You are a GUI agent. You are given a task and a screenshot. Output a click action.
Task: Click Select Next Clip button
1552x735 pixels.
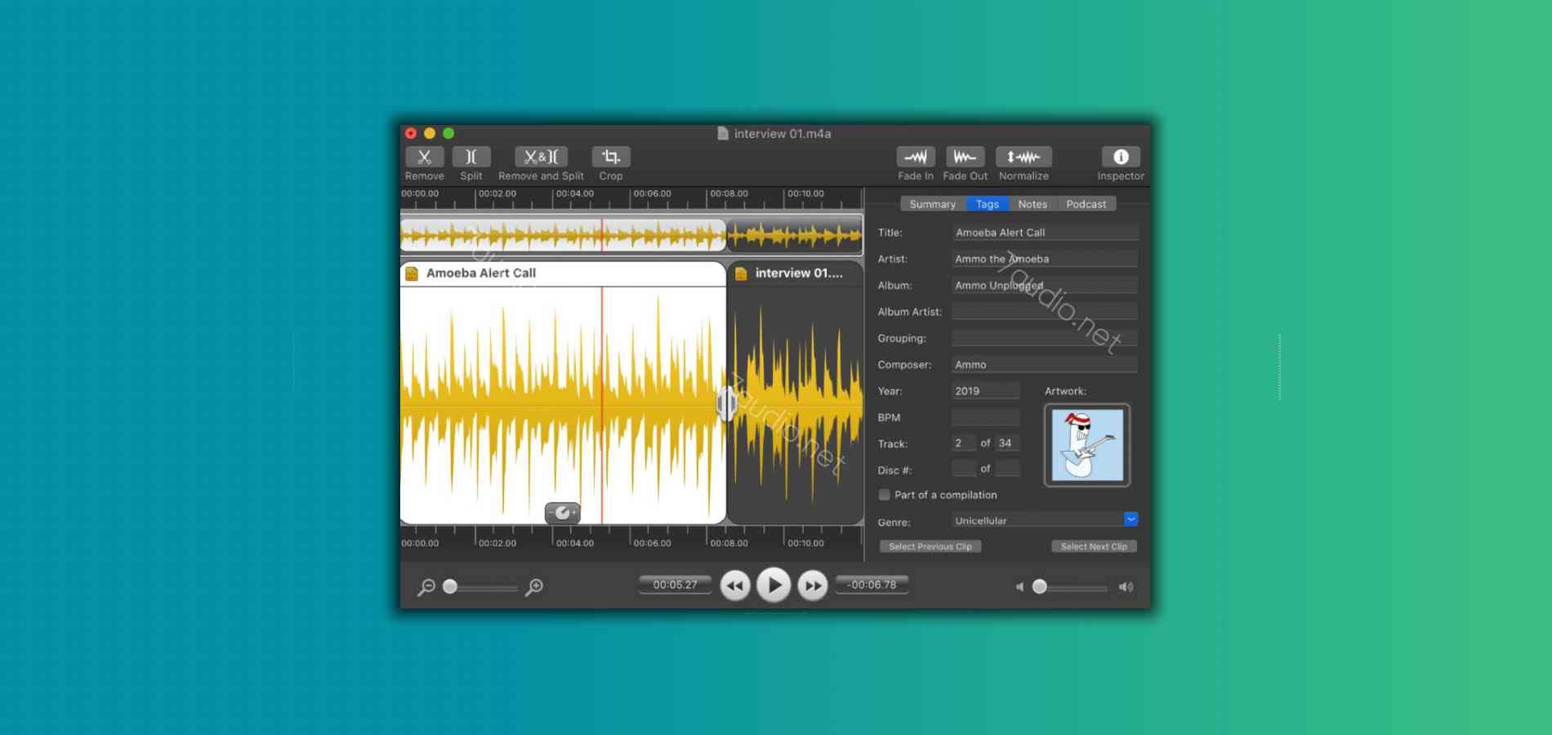1094,546
